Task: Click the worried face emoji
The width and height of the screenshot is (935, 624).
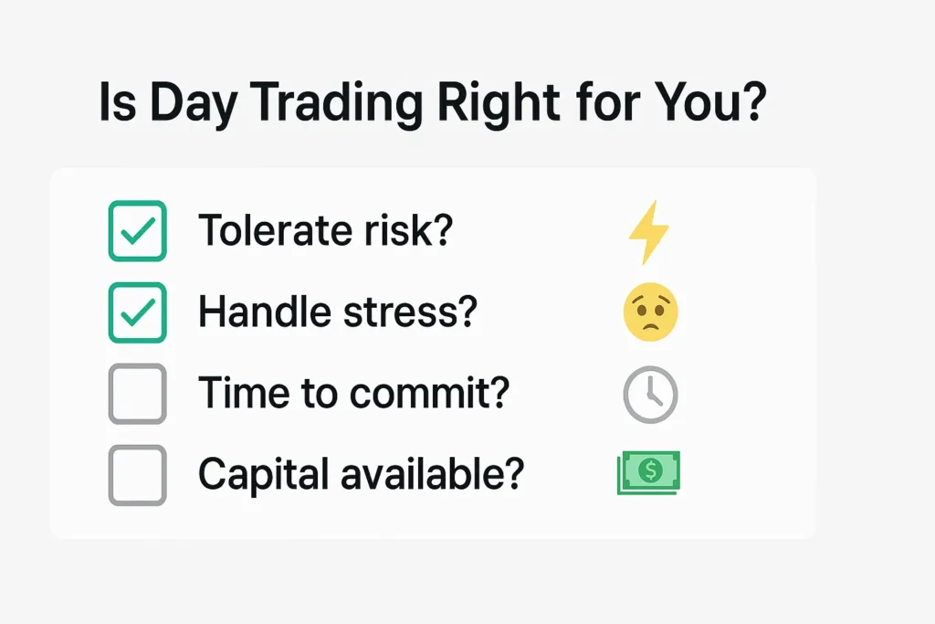Action: pos(649,312)
